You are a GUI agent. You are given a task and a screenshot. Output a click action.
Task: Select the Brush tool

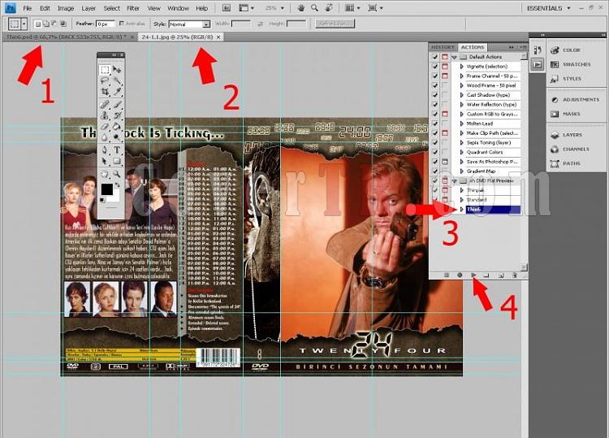(116, 104)
